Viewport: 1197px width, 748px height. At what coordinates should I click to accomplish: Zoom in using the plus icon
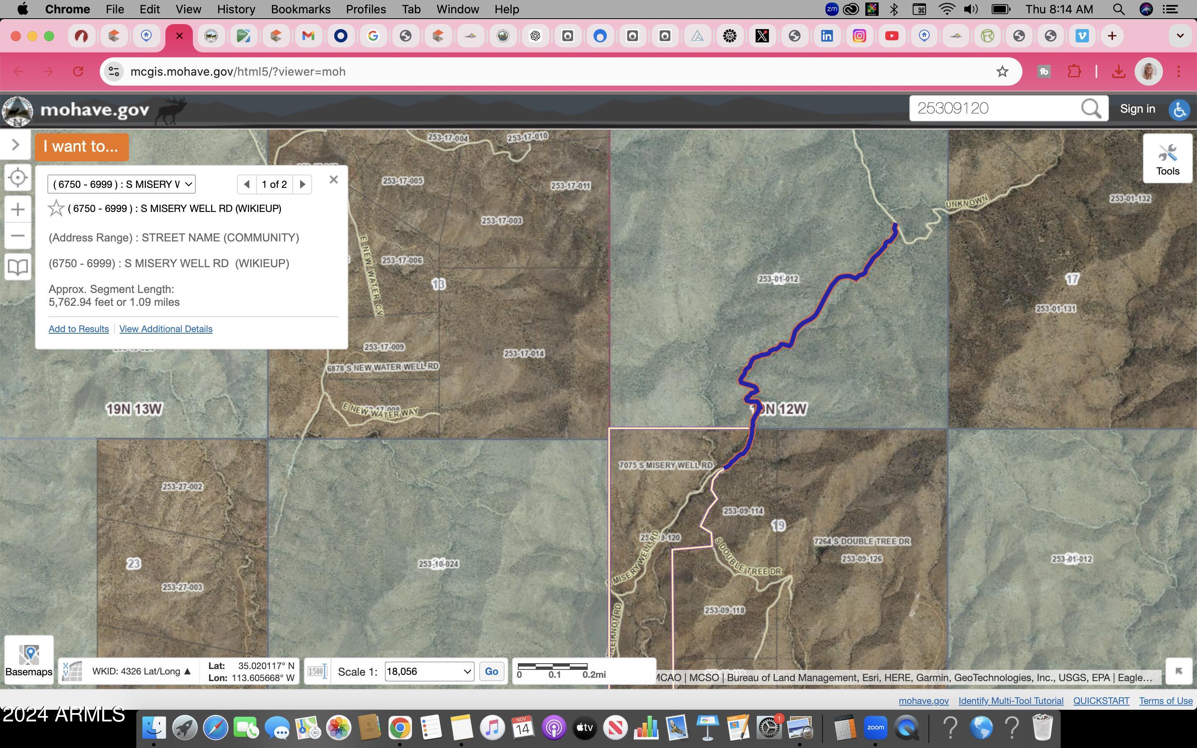(18, 209)
